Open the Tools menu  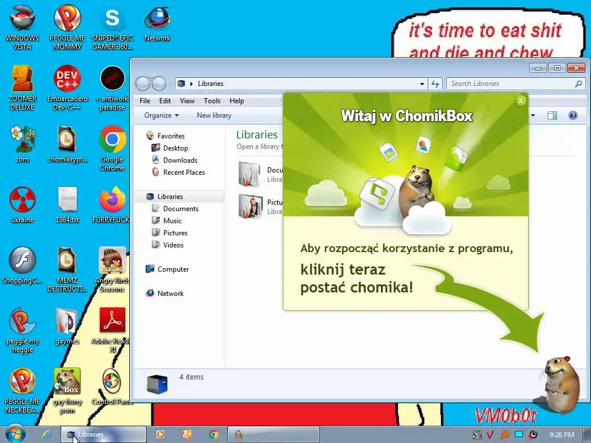pyautogui.click(x=212, y=101)
